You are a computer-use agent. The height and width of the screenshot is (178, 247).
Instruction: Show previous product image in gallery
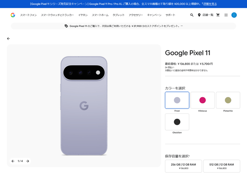[13, 161]
